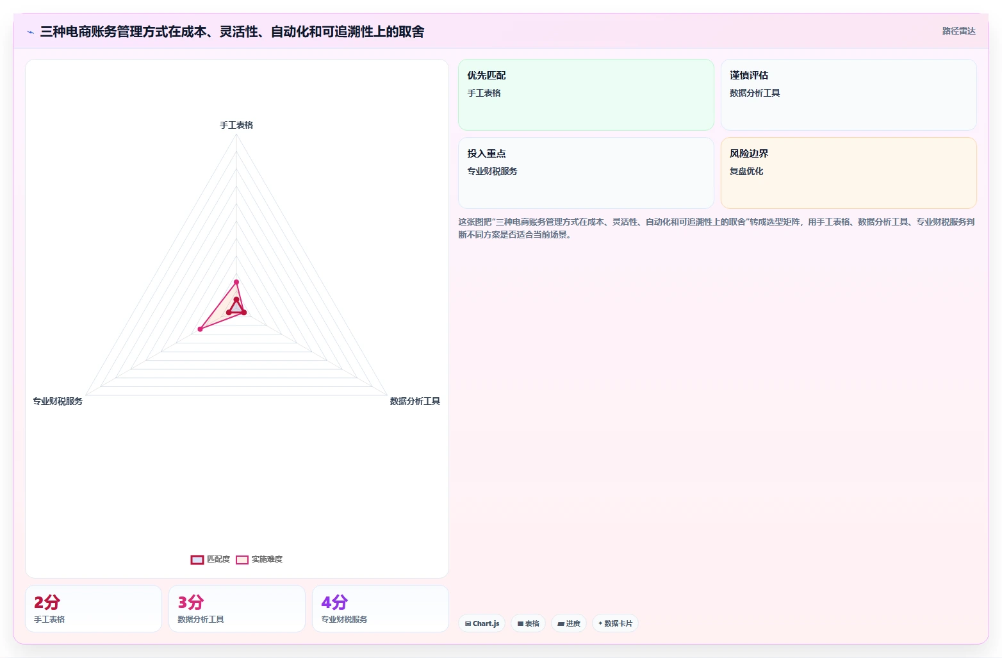
Task: Click the Chart.js tag text
Action: pyautogui.click(x=486, y=623)
